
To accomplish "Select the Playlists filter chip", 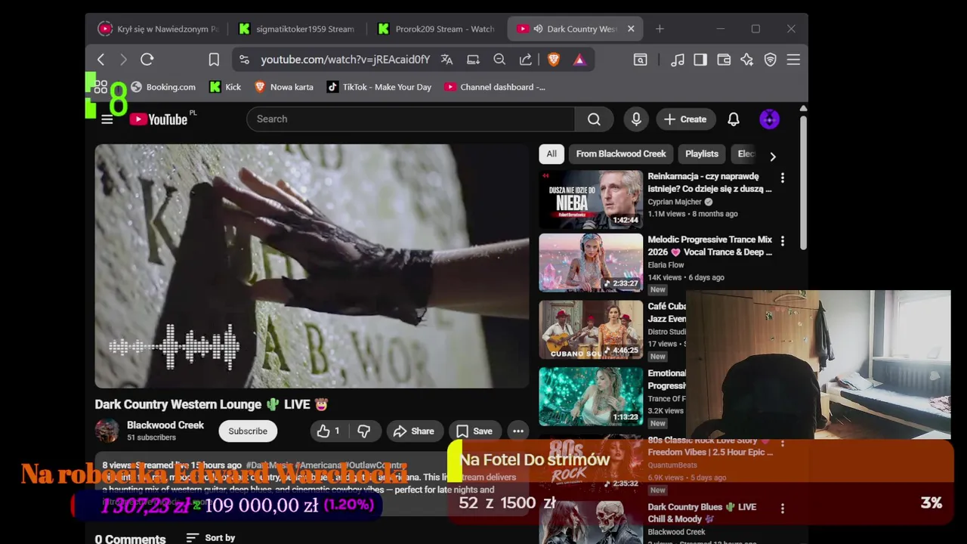I will click(x=702, y=153).
